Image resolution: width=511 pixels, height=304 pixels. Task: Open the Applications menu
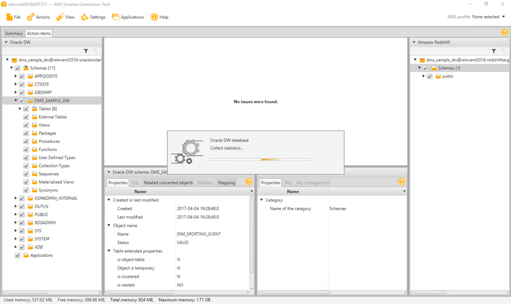[x=128, y=17]
